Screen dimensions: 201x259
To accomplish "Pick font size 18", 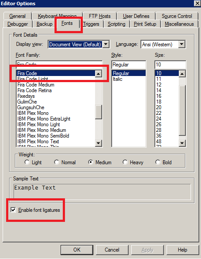I will 167,102.
